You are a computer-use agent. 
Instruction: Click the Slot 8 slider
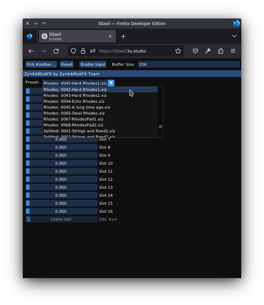point(61,147)
